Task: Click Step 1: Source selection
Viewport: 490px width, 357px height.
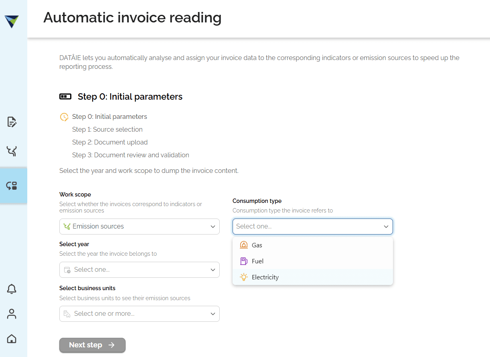Action: coord(107,129)
